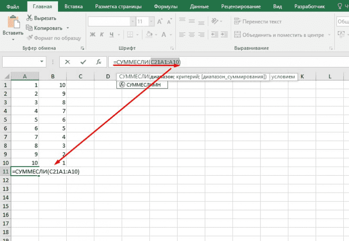Cancel formula entry with the X icon
The image size is (349, 241).
tap(67, 62)
